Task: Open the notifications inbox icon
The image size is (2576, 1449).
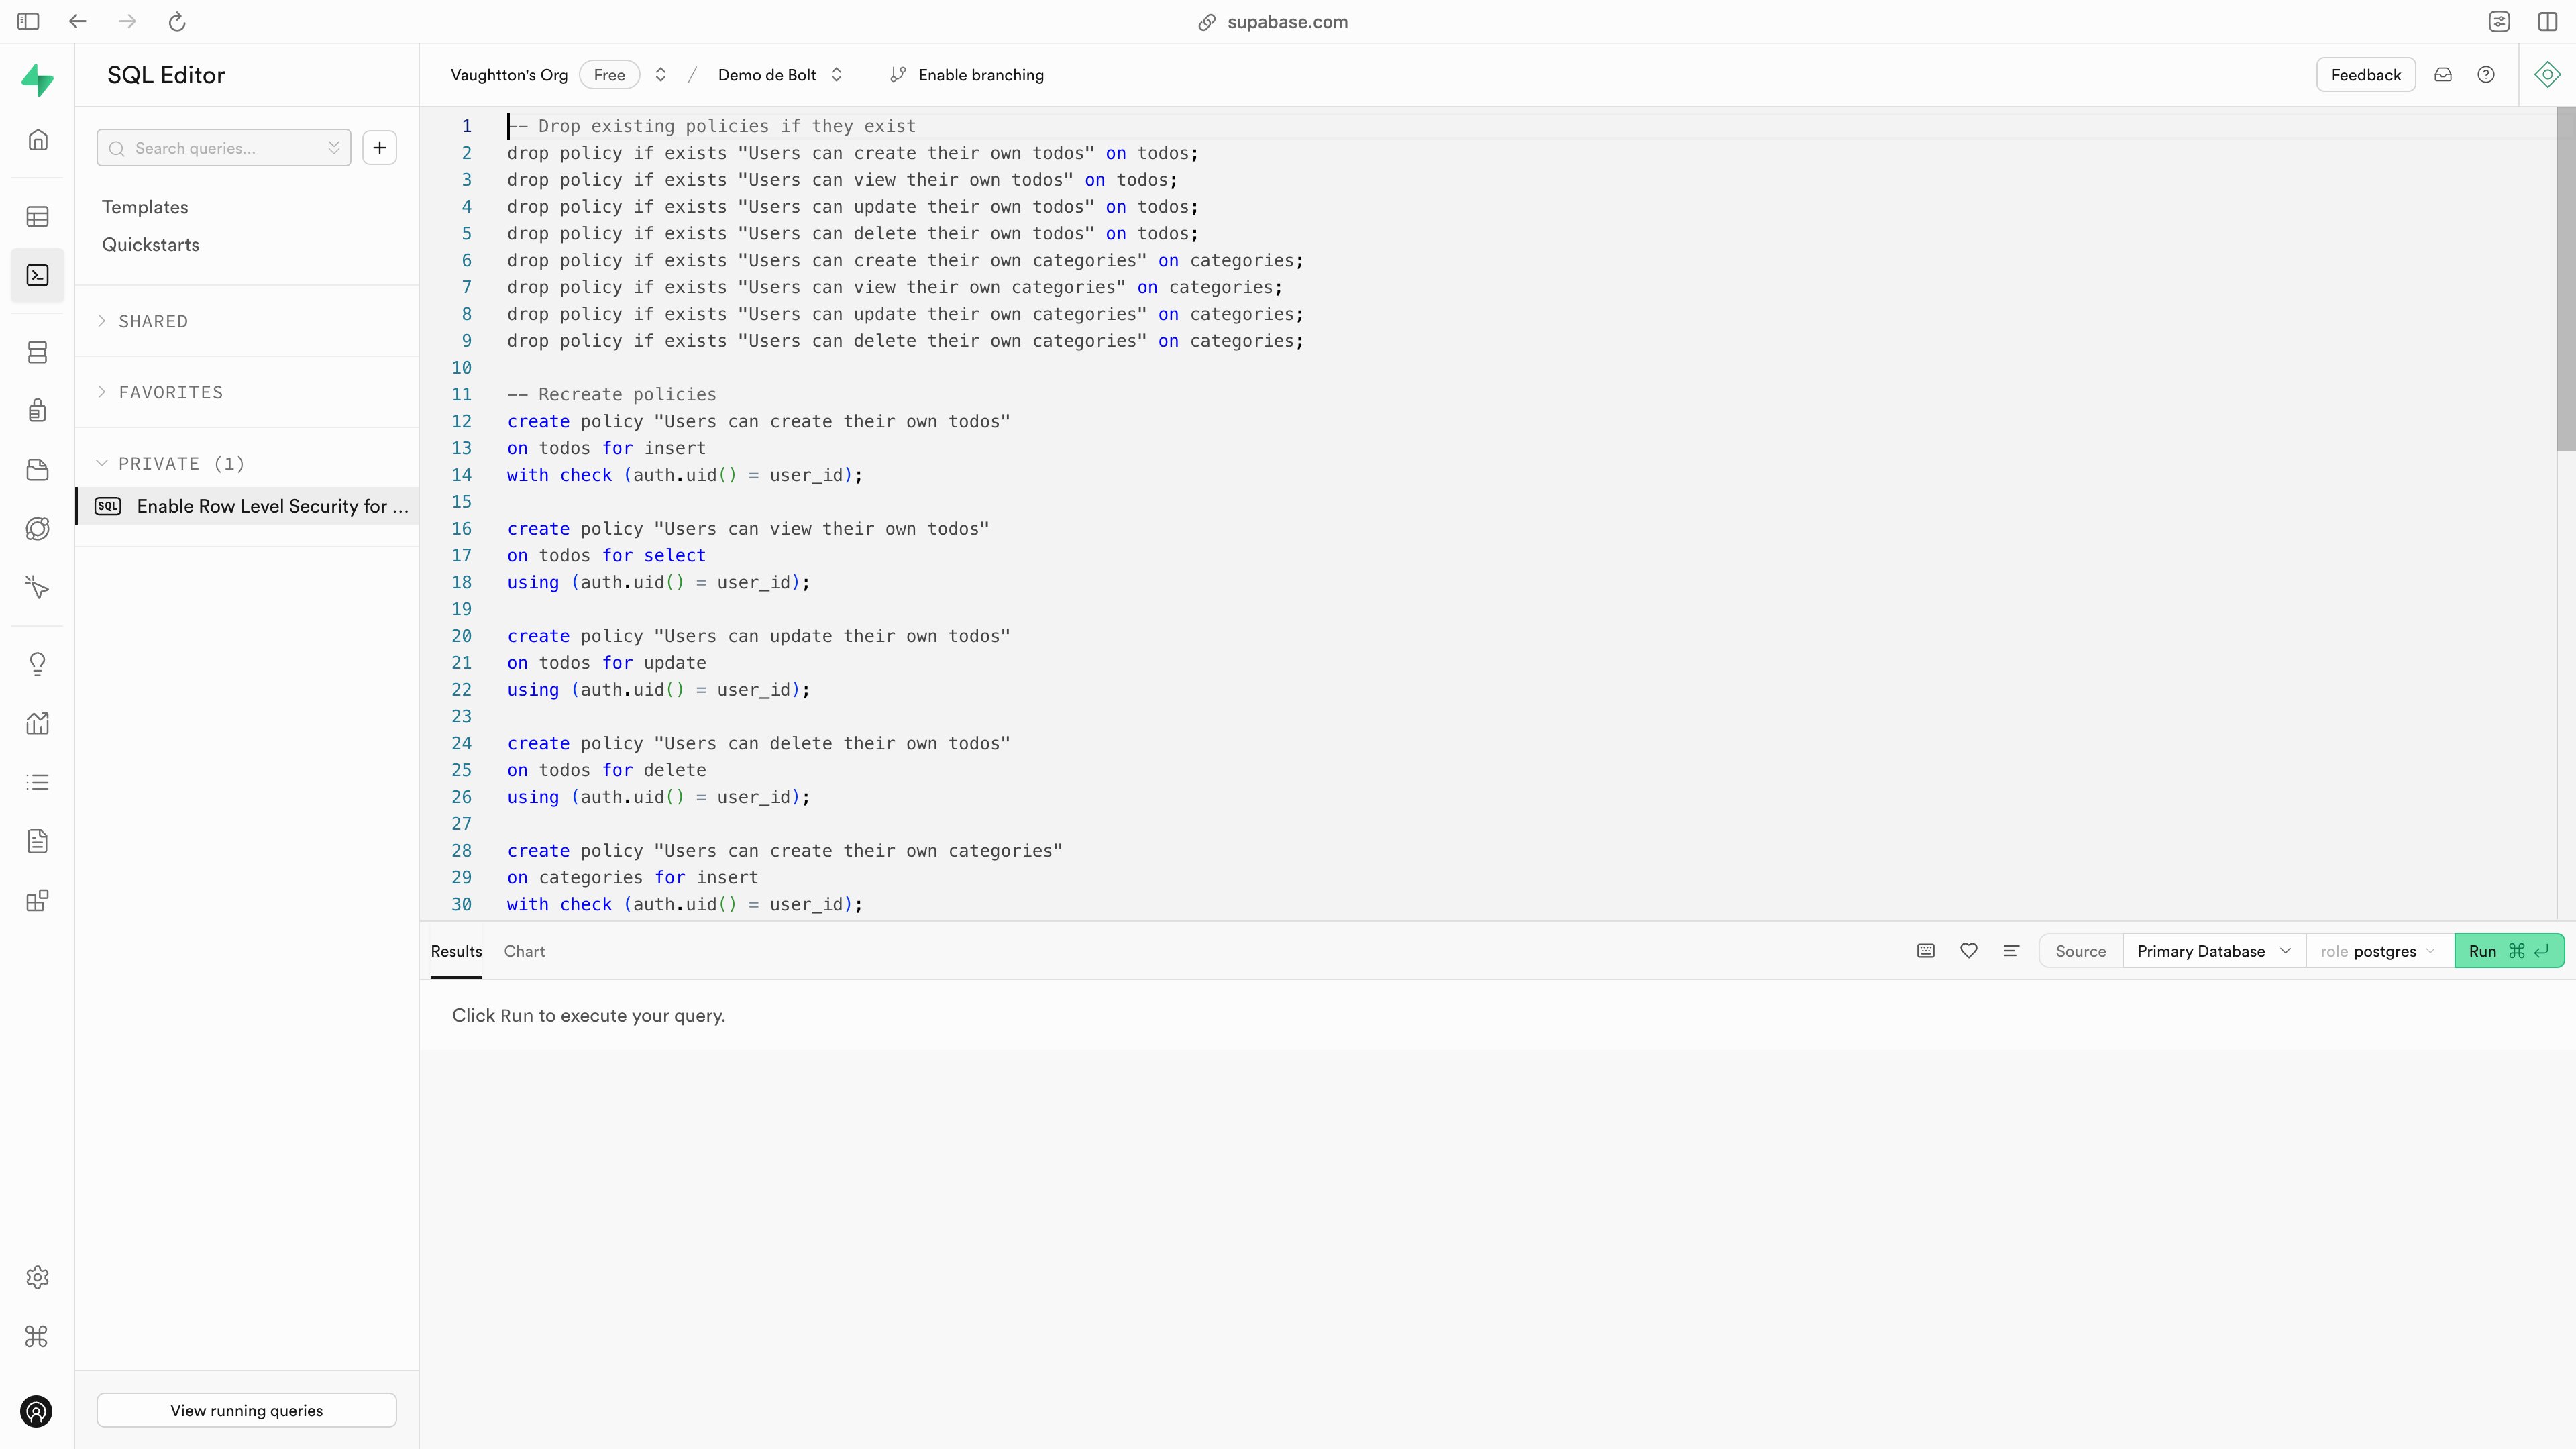Action: point(2443,75)
